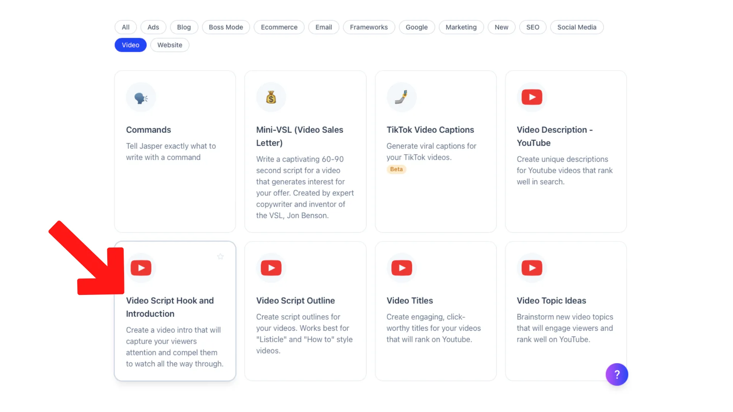
Task: Open the help button in bottom right corner
Action: (x=617, y=374)
